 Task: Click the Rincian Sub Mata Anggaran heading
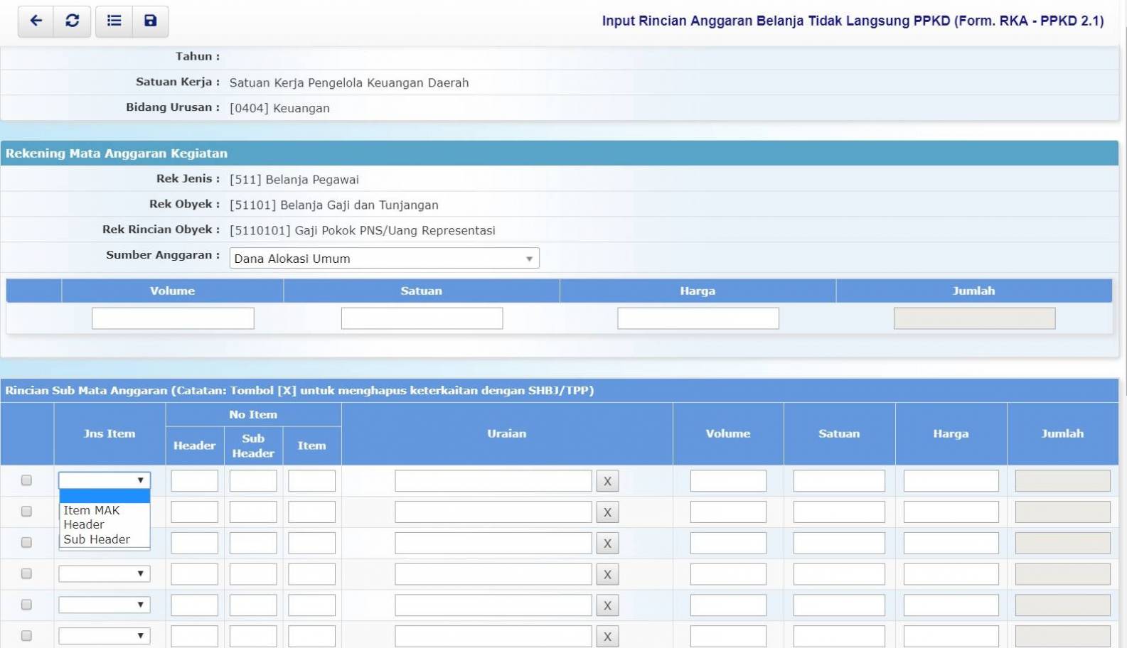click(x=299, y=390)
